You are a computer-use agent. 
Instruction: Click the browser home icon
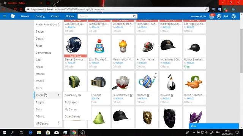click(x=21, y=9)
